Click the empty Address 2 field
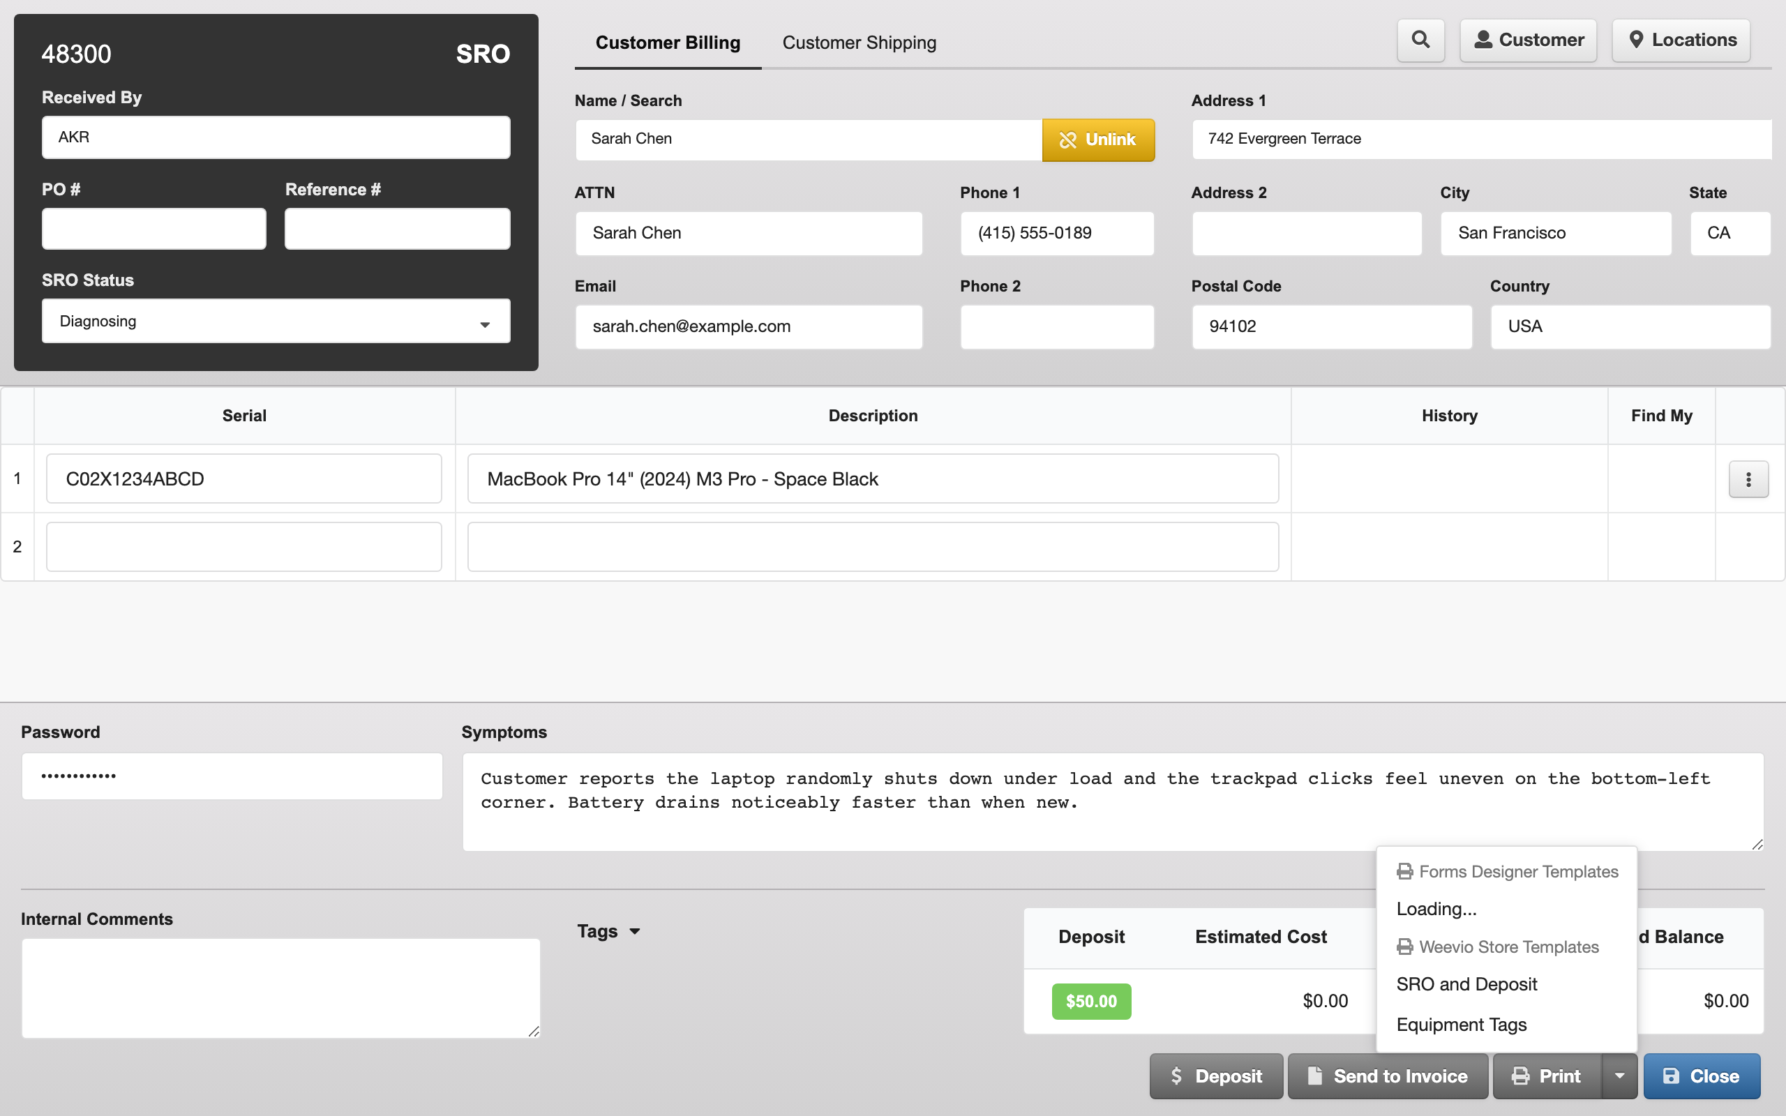1786x1116 pixels. pyautogui.click(x=1306, y=233)
